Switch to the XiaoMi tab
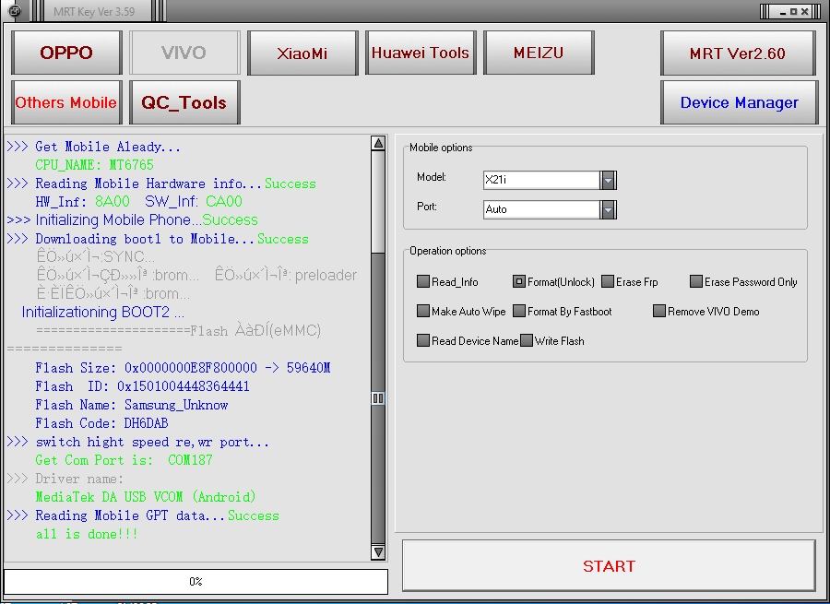Screen dimensions: 830x604 pos(302,53)
